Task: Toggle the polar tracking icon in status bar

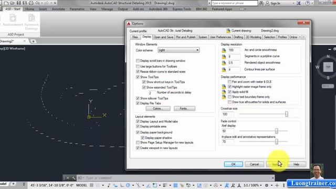Action: [x=128, y=185]
